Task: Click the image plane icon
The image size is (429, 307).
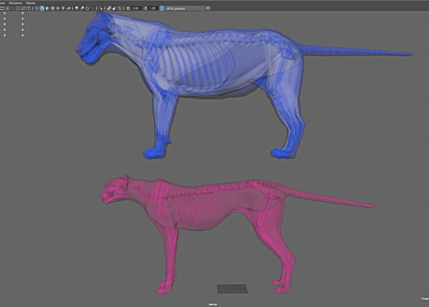Action: pos(18,8)
